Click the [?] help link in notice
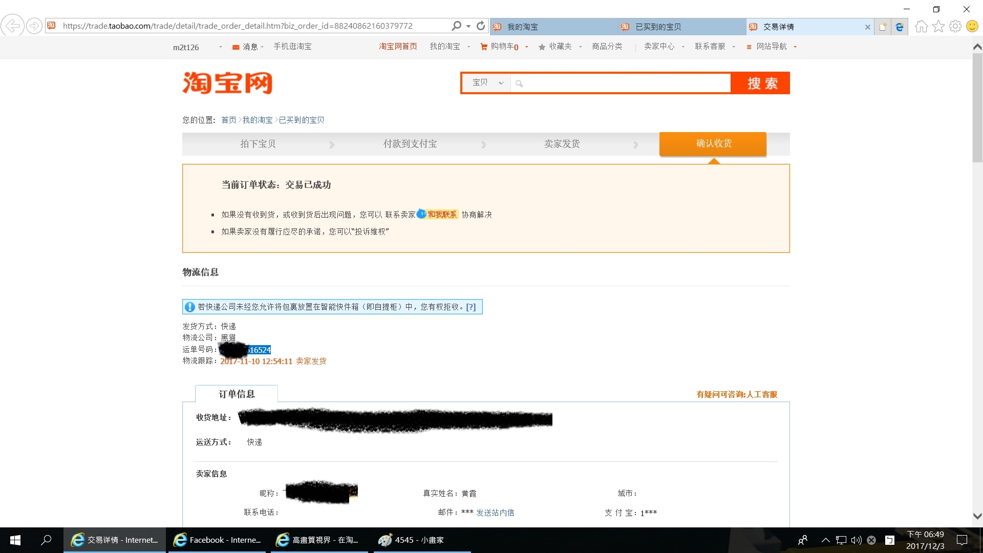The image size is (983, 553). click(x=471, y=307)
